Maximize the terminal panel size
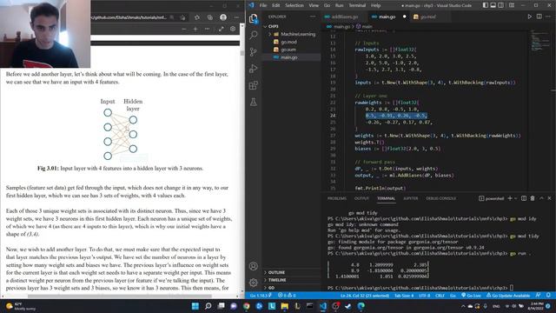Image resolution: width=556 pixels, height=313 pixels. (x=541, y=198)
